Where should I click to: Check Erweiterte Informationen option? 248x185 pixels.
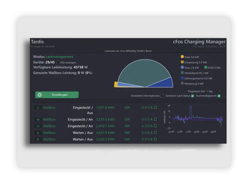162,96
